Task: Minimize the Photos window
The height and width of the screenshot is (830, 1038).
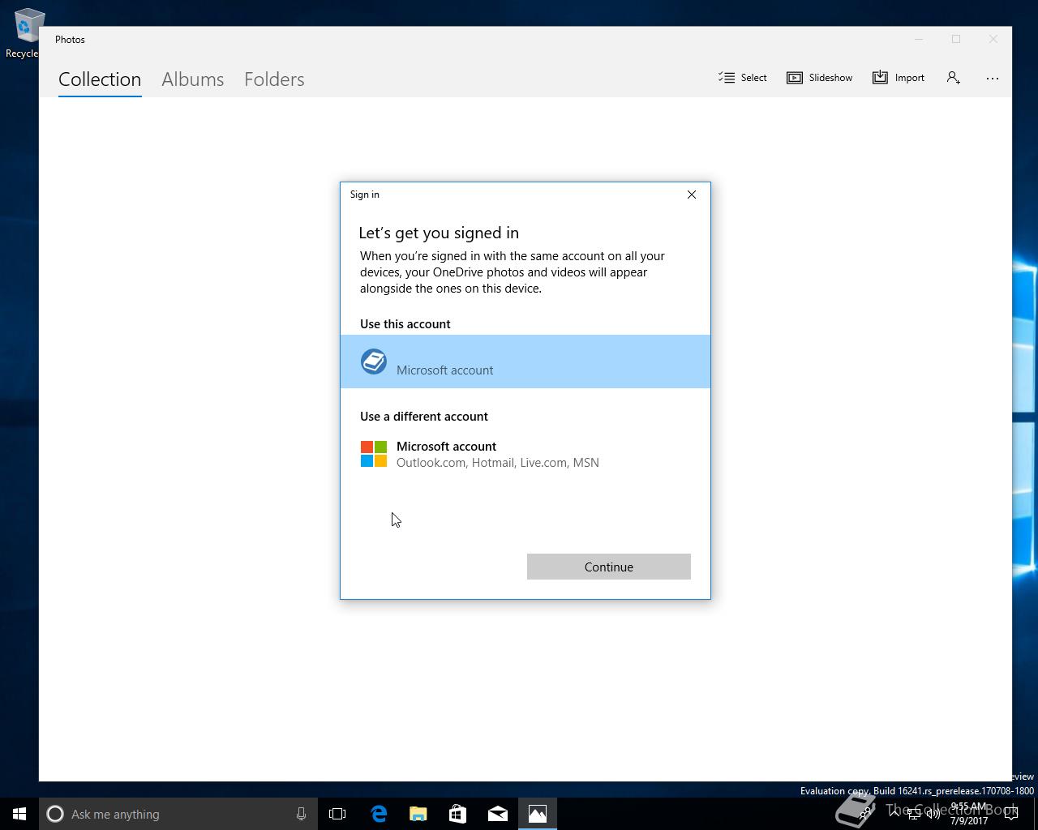Action: pos(919,39)
